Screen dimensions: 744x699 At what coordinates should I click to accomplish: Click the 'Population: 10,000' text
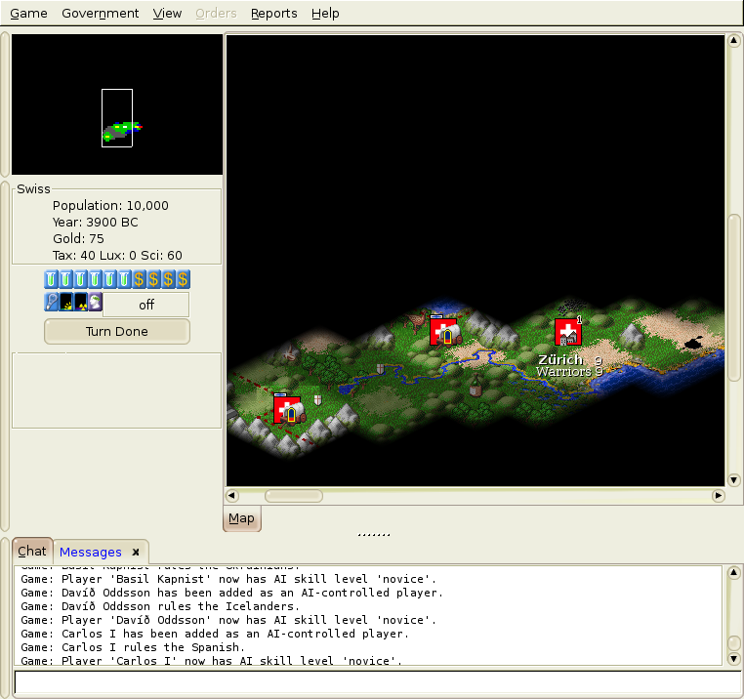(110, 205)
